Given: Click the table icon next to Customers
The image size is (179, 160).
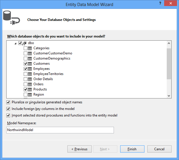Looking at the screenshot, I should point(30,64).
